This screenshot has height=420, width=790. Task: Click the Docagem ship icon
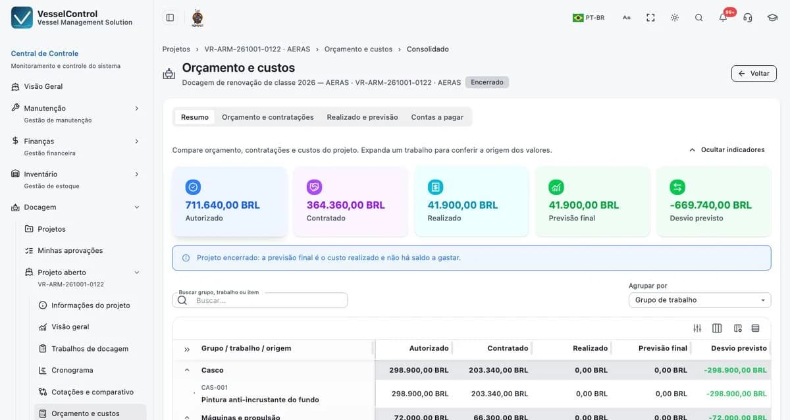[x=16, y=207]
